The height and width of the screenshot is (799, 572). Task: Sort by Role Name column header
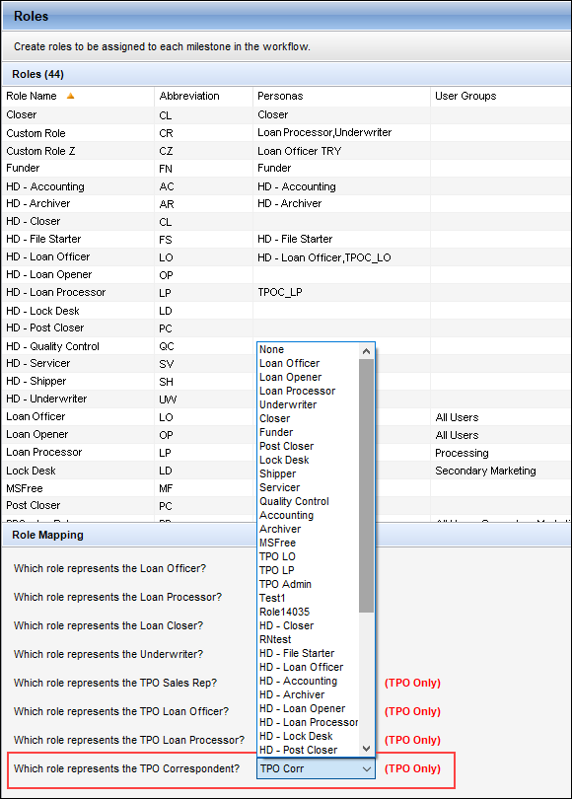[78, 96]
